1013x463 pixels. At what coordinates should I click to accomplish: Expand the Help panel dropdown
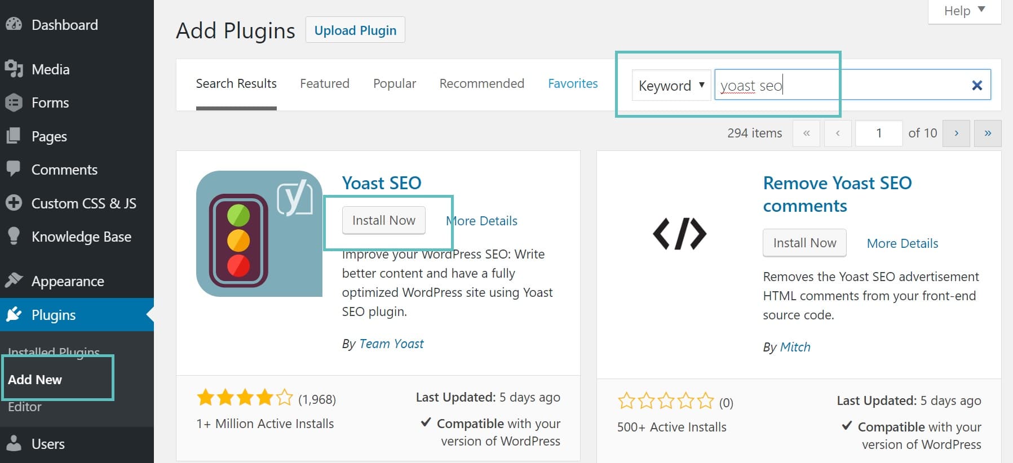[x=965, y=11]
